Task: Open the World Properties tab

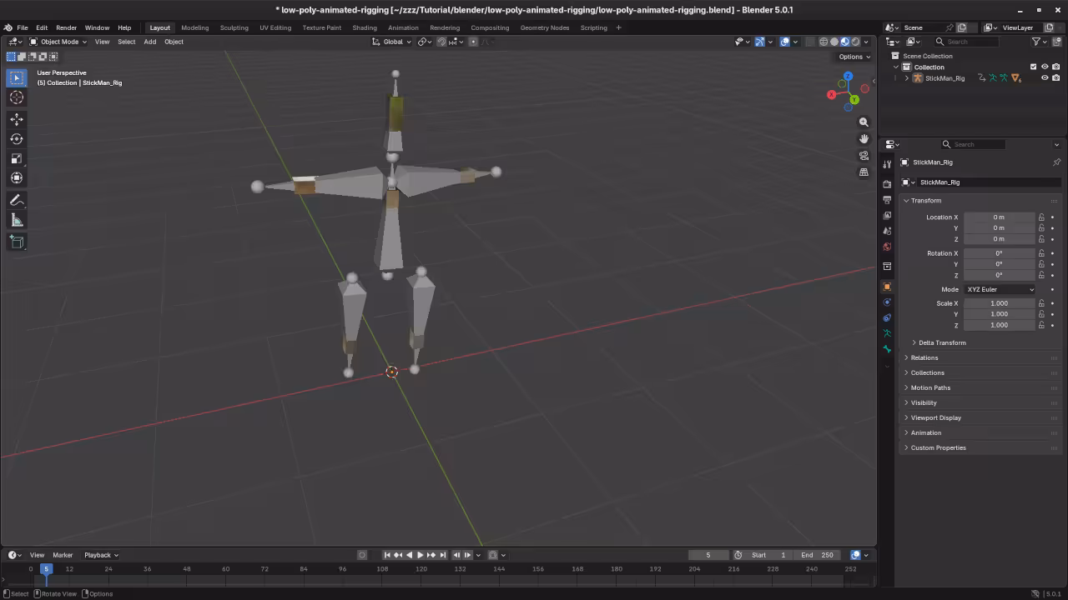Action: pyautogui.click(x=887, y=247)
